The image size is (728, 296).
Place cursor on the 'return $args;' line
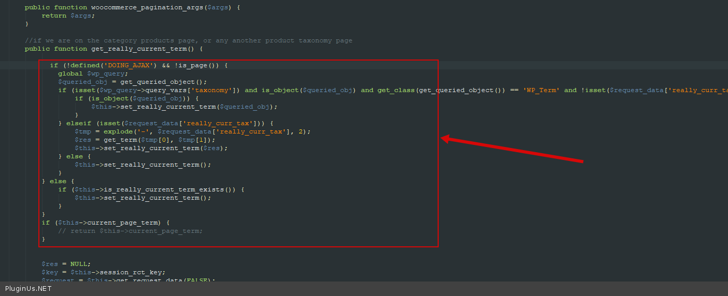tap(68, 16)
